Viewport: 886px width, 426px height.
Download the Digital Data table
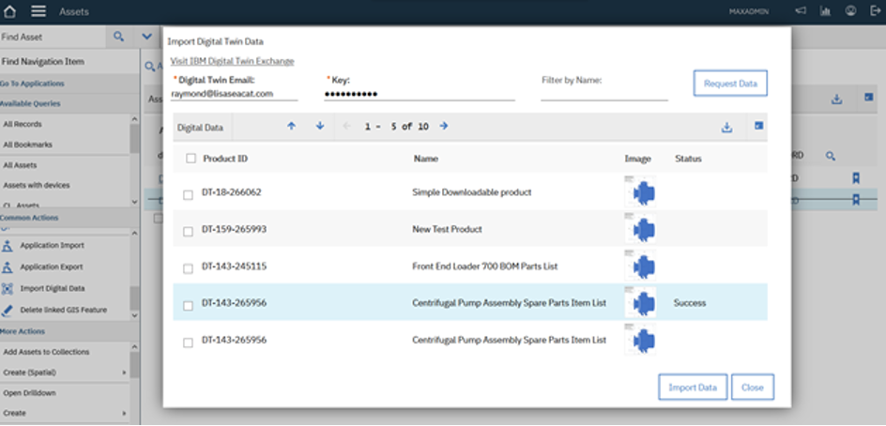726,128
